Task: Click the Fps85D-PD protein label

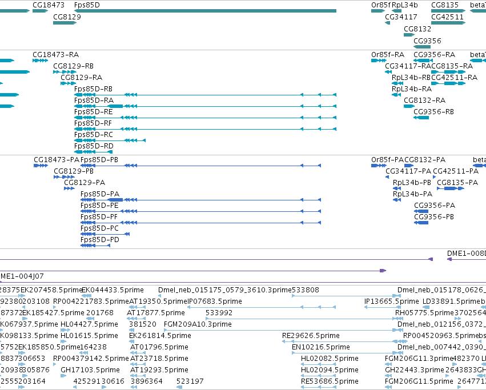Action: coord(100,240)
